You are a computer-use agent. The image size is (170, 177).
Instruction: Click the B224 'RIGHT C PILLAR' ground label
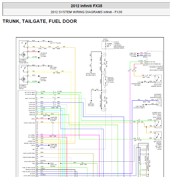(x=54, y=165)
